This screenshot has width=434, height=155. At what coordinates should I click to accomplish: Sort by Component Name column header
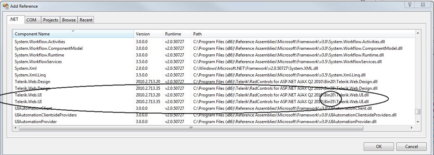point(73,34)
